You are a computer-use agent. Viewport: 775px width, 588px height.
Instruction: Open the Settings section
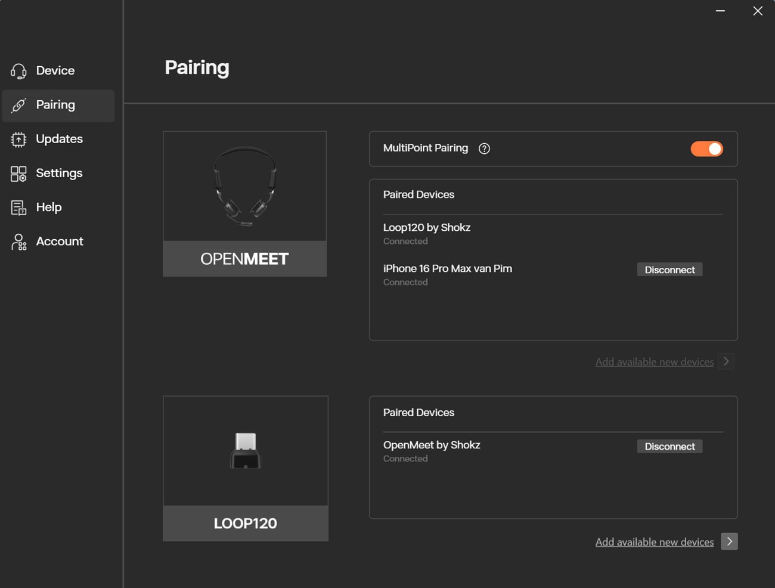[x=58, y=174]
